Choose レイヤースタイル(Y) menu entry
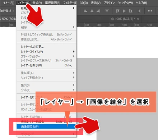Screen dimensions: 158x140 coord(46,52)
